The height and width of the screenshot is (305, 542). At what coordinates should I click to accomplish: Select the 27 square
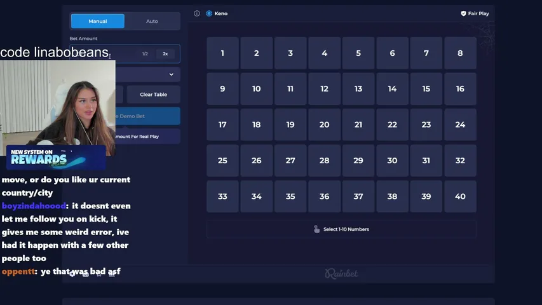coord(290,161)
